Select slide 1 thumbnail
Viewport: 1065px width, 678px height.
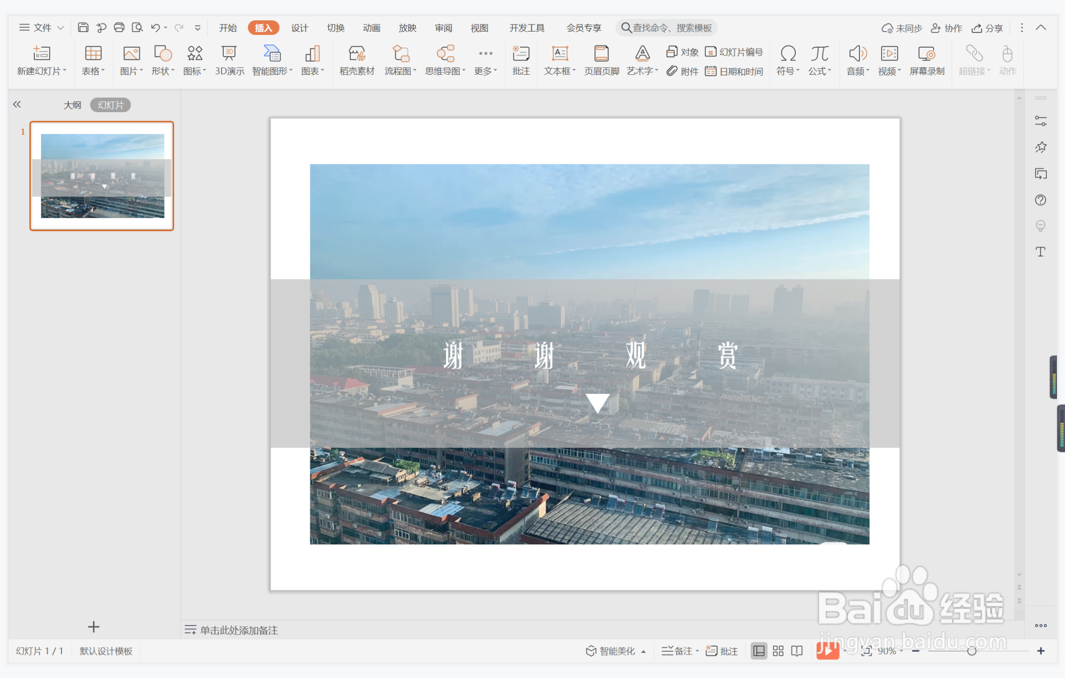tap(102, 176)
